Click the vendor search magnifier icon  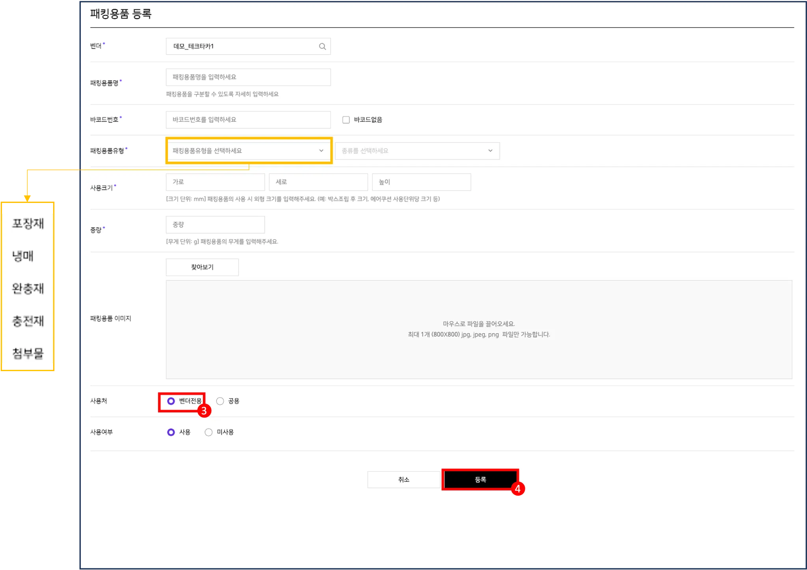(x=322, y=46)
